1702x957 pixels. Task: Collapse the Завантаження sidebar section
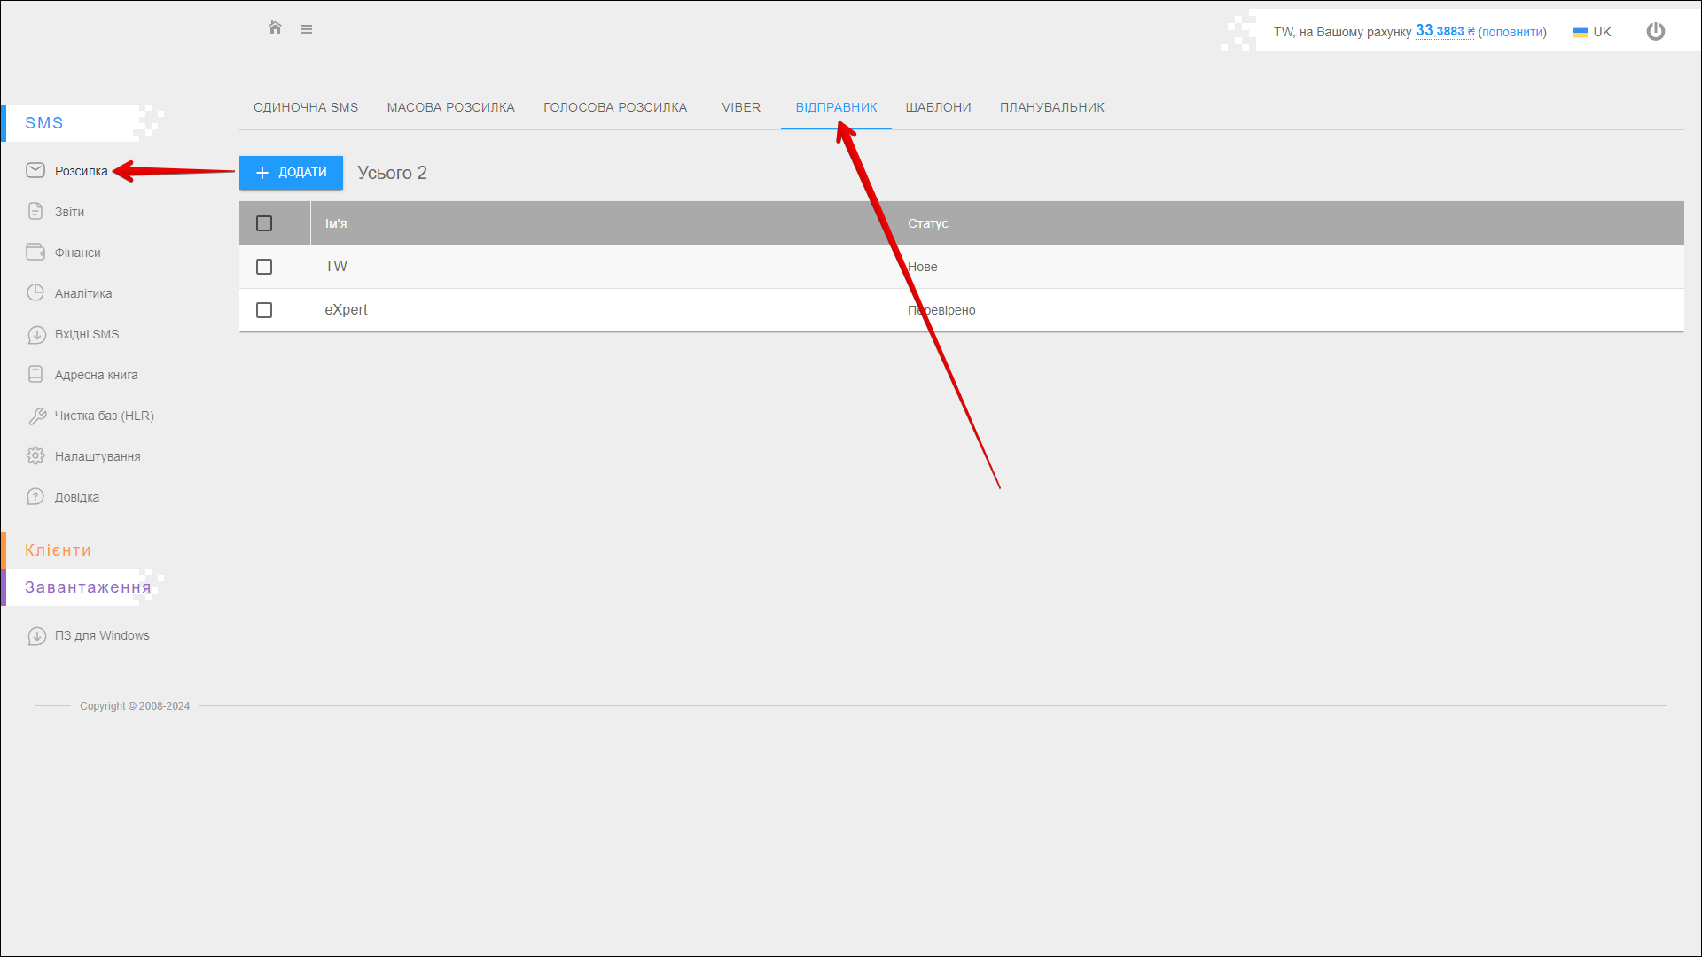(x=87, y=587)
